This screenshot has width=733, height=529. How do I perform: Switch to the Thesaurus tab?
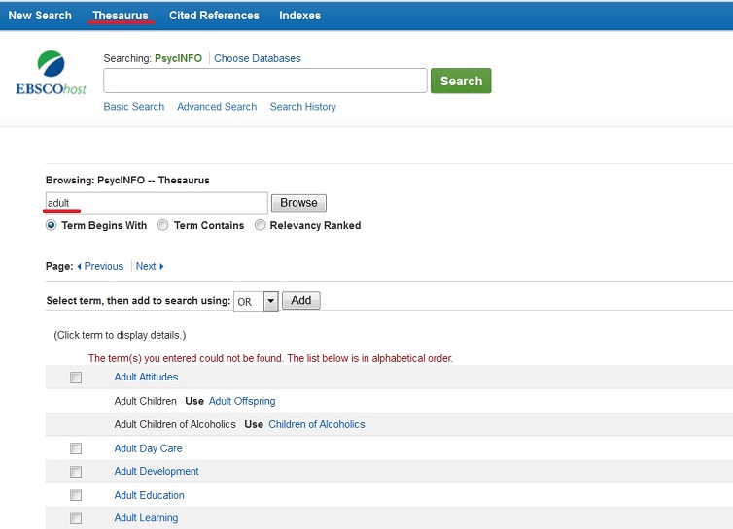(121, 16)
